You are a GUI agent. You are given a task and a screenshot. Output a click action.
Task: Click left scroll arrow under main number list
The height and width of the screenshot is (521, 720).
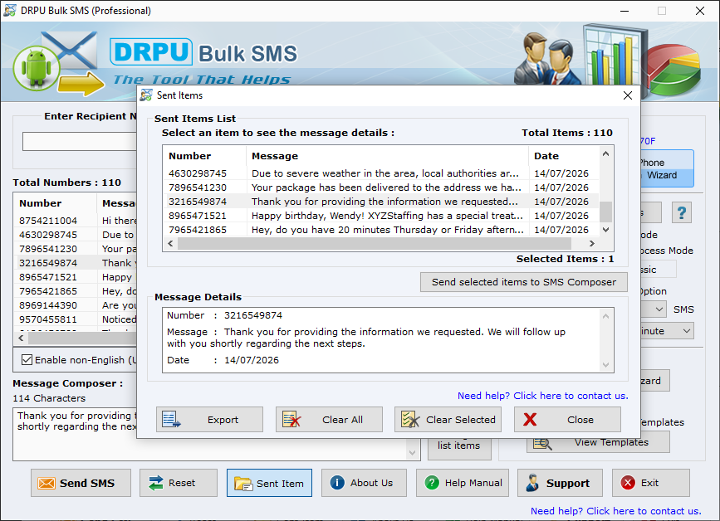[21, 338]
